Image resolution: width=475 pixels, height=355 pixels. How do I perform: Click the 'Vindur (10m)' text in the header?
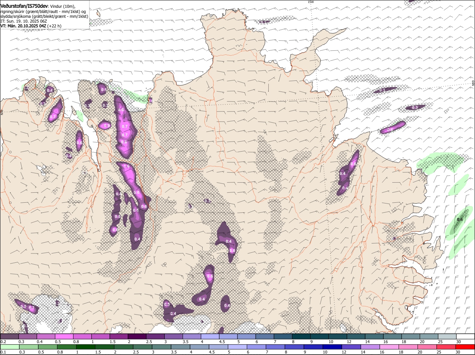[63, 6]
